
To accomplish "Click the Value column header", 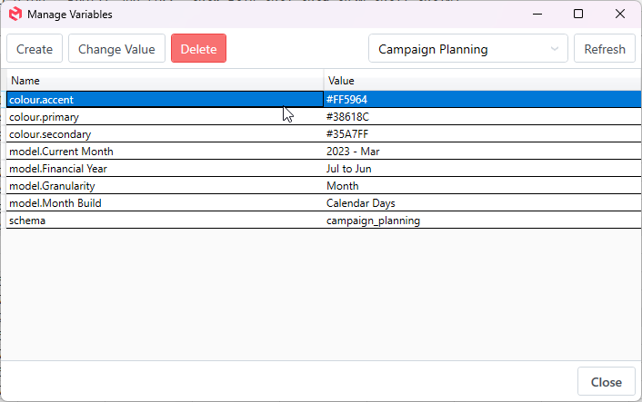I will 482,81.
